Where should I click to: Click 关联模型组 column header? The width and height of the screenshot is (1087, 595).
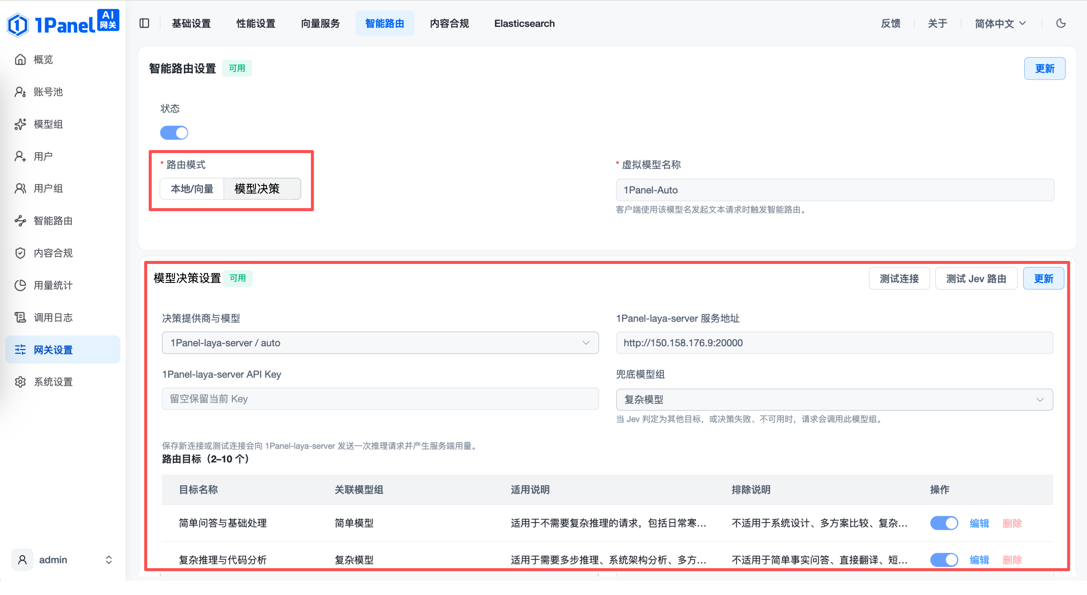359,489
